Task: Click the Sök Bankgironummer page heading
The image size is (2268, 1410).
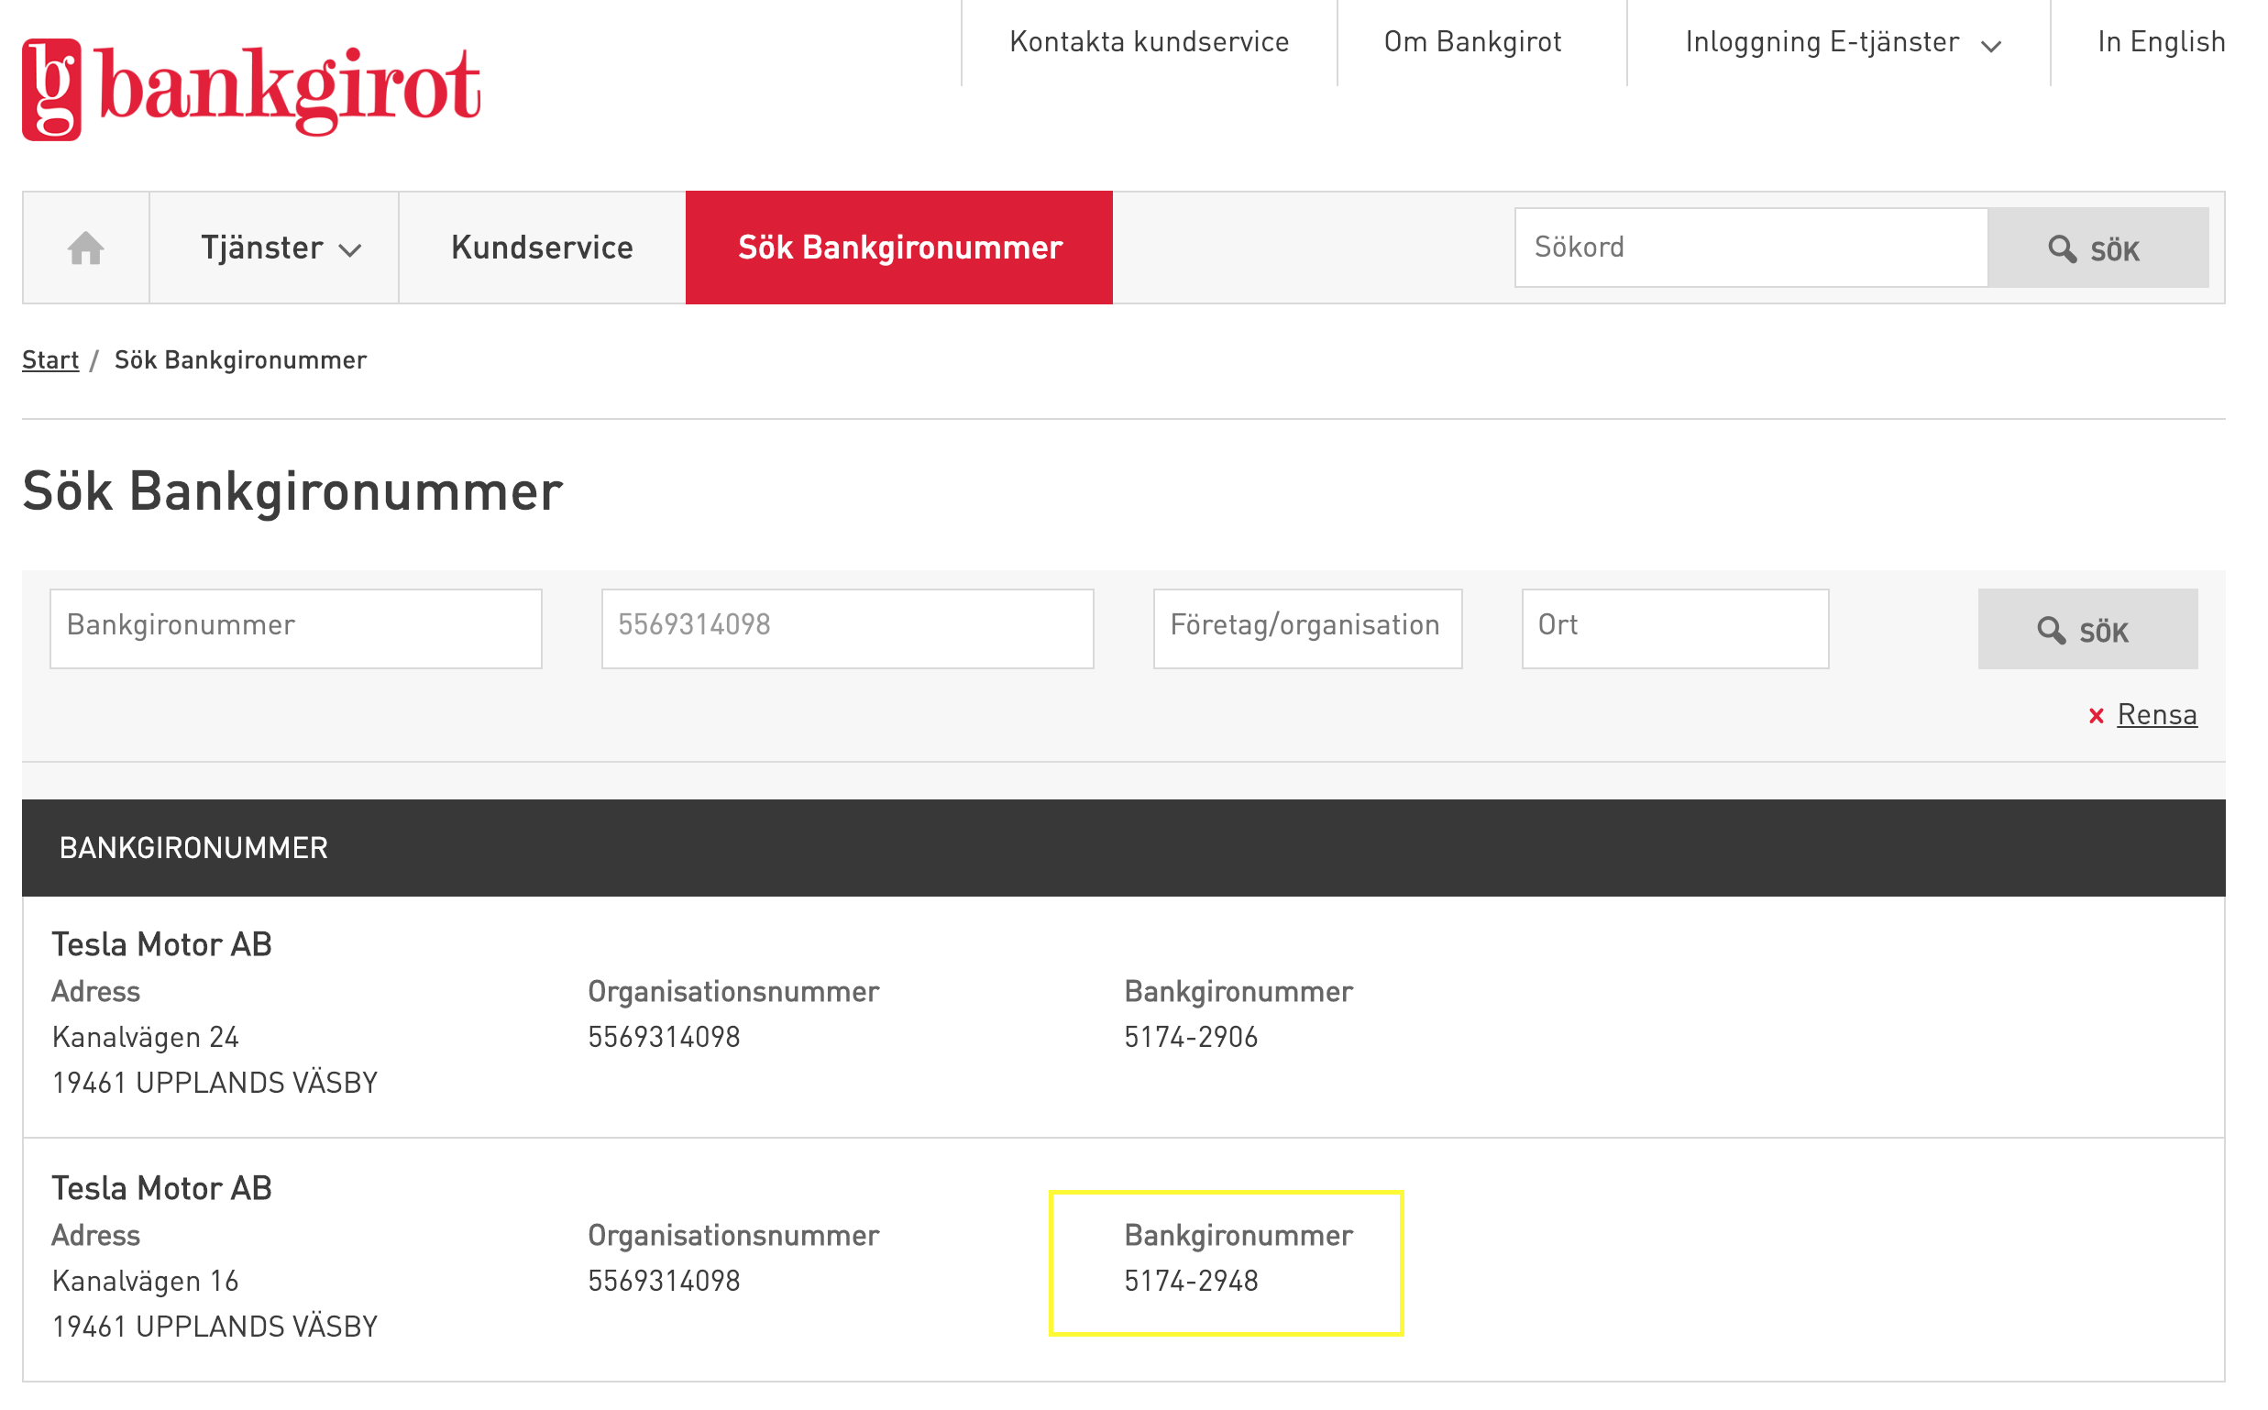Action: (x=293, y=494)
